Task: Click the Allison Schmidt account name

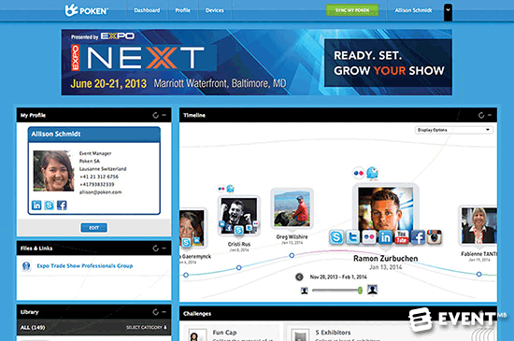Action: 413,10
